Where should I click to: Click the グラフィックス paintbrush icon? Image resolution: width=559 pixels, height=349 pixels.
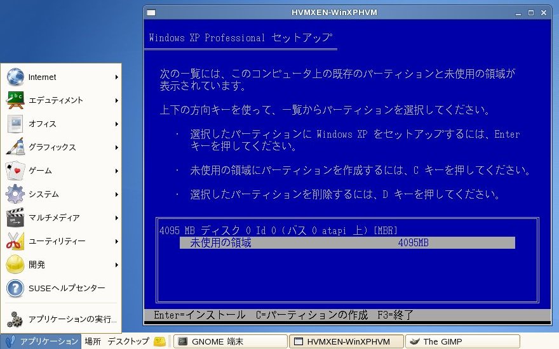(15, 147)
